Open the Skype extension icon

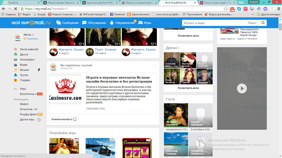pos(239,9)
